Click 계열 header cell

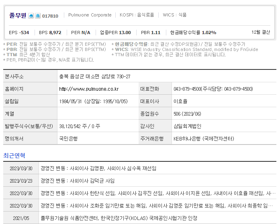[30, 114]
